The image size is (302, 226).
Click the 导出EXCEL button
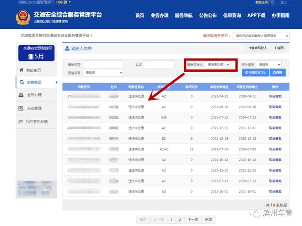click(x=255, y=72)
